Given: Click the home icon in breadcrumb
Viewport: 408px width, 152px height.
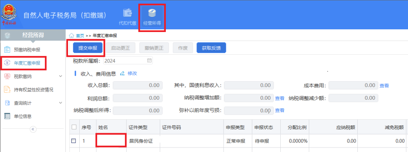Looking at the screenshot, I should point(71,36).
